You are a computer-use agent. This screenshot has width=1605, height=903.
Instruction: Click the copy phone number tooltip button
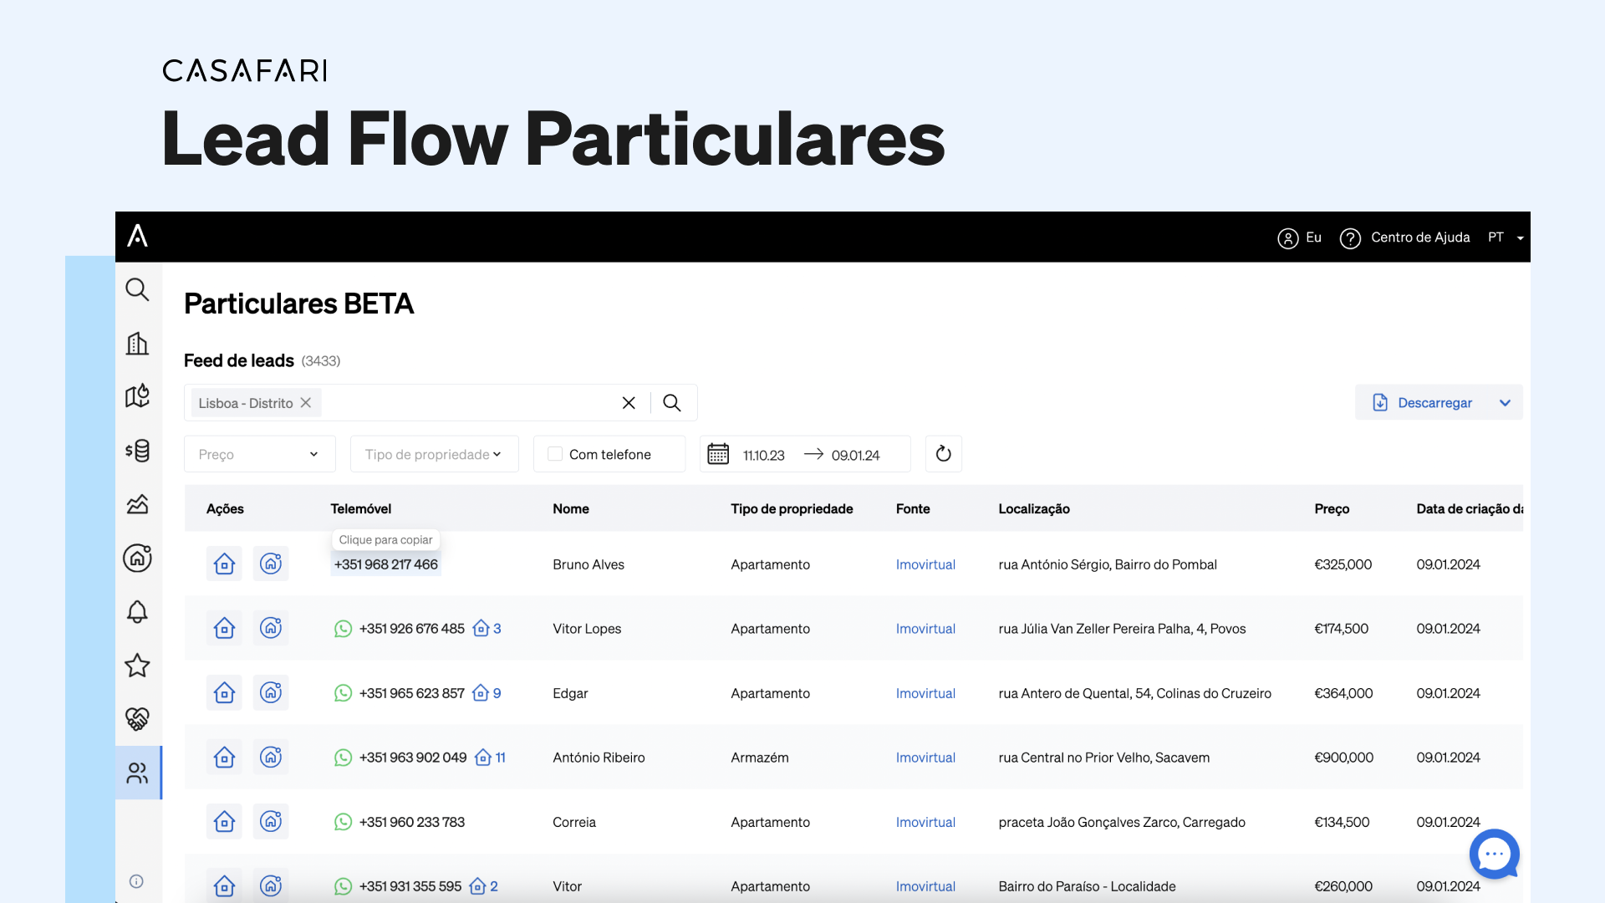(x=386, y=539)
